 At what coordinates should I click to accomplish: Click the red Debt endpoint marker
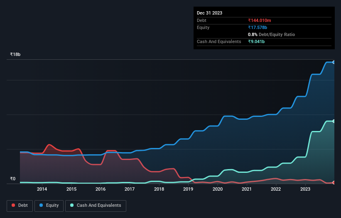point(334,183)
